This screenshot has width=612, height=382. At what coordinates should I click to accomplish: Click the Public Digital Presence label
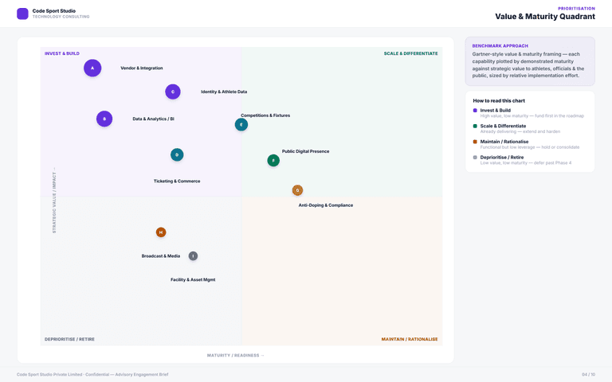(306, 151)
